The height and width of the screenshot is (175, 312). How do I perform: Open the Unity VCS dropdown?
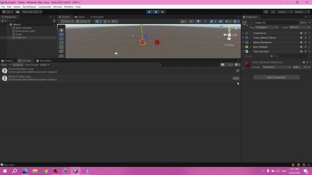[32, 12]
